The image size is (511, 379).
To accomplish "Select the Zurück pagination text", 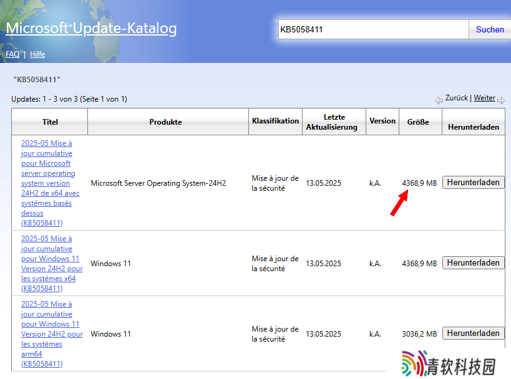I will click(456, 98).
